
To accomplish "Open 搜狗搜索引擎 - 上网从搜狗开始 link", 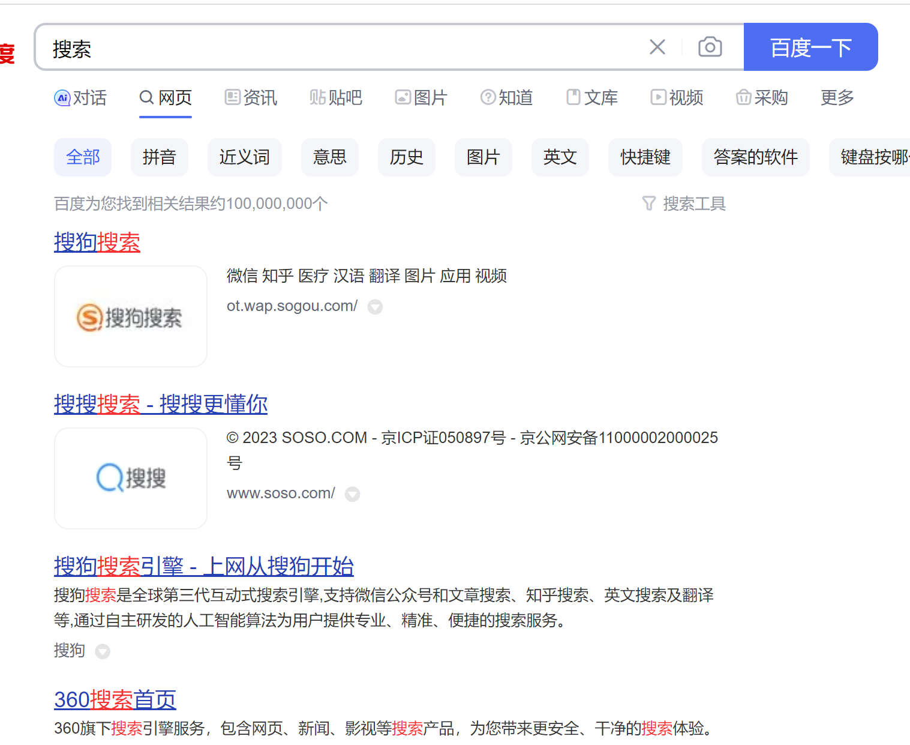I will point(204,566).
